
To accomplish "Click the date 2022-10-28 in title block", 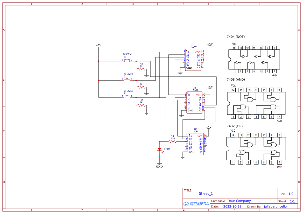I will coord(232,206).
